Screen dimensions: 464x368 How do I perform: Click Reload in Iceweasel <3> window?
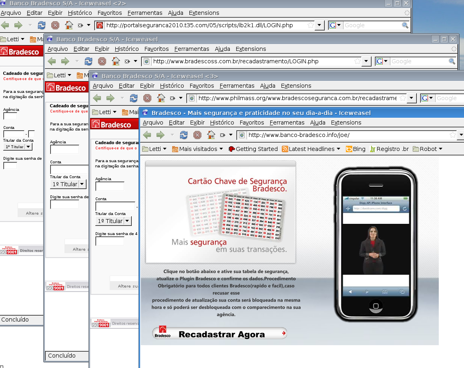tap(134, 98)
